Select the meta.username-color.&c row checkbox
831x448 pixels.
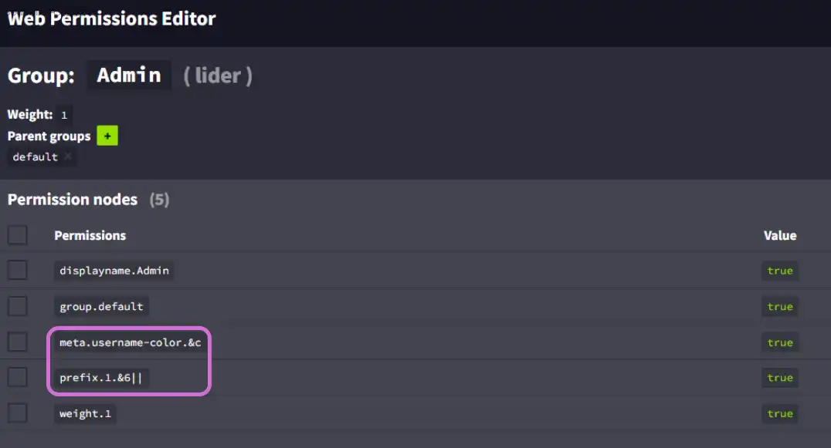(x=17, y=342)
